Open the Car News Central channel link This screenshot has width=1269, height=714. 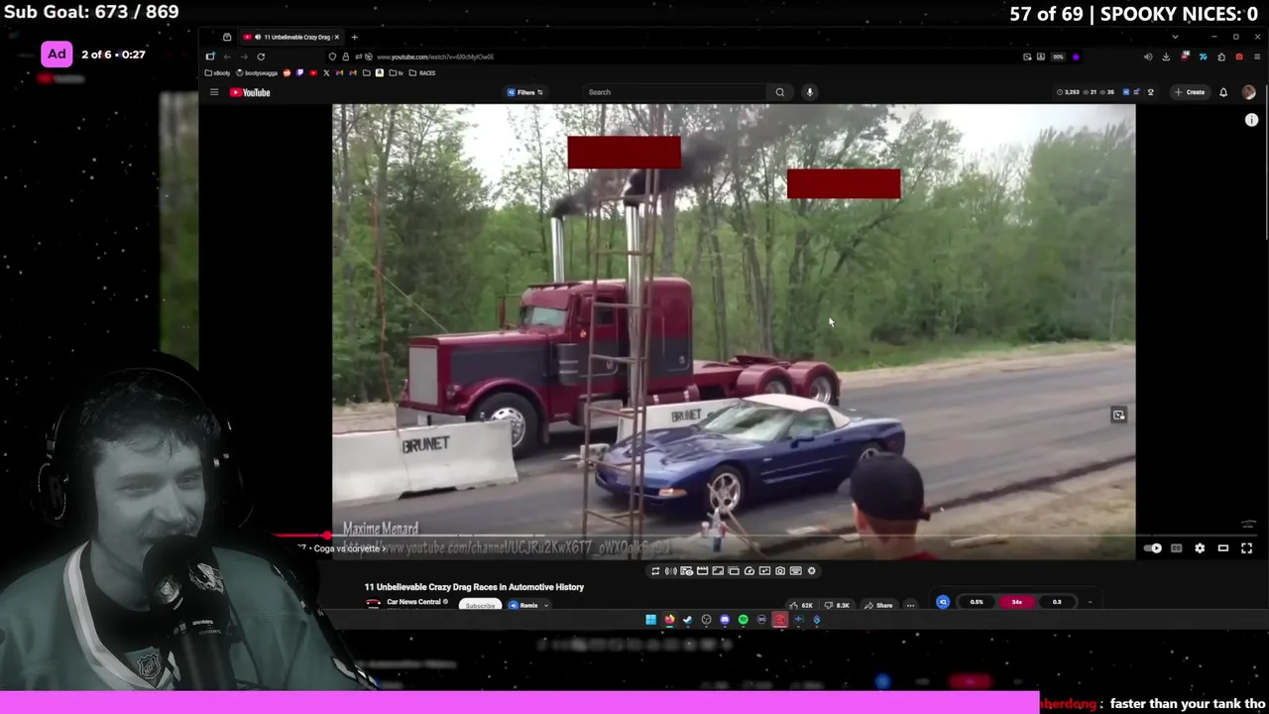[x=413, y=602]
